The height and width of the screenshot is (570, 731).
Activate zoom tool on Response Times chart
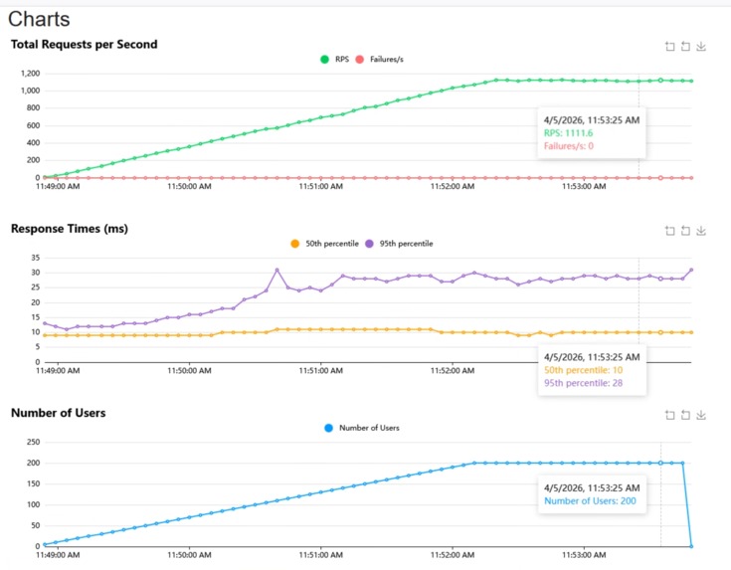coord(670,231)
